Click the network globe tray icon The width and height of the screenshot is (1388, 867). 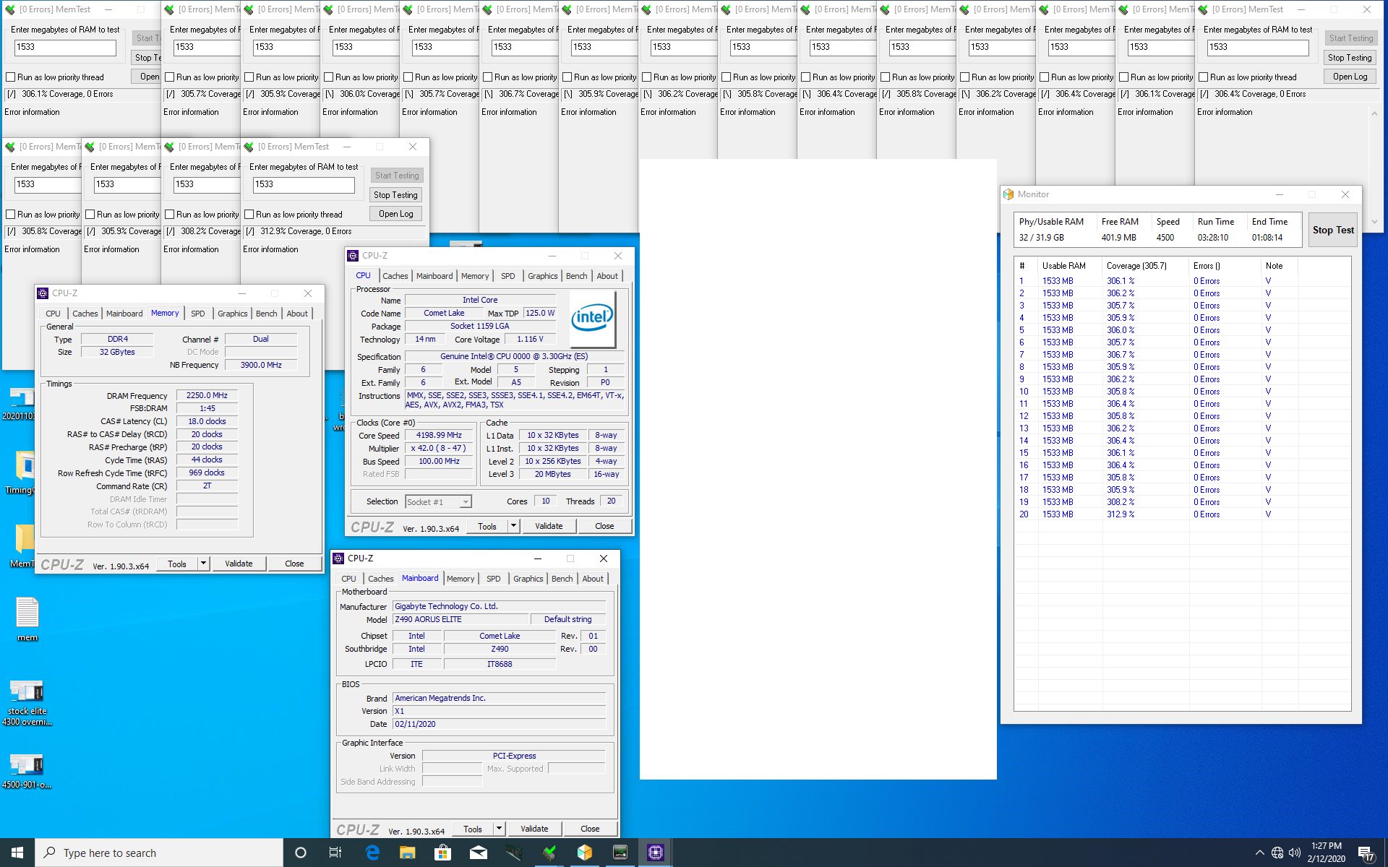pyautogui.click(x=1277, y=853)
